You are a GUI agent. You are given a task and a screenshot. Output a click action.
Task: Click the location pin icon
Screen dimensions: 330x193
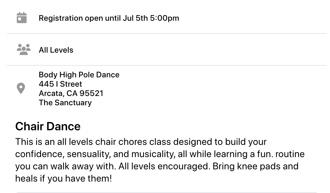(x=21, y=88)
